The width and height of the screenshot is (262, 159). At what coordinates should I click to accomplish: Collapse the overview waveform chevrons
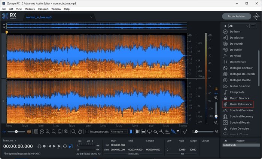[4, 26]
